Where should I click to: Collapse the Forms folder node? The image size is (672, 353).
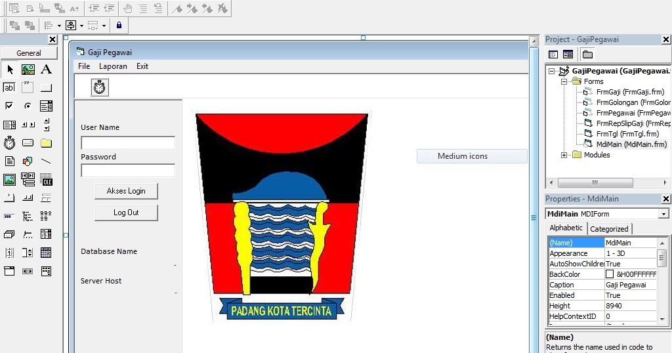(x=564, y=81)
